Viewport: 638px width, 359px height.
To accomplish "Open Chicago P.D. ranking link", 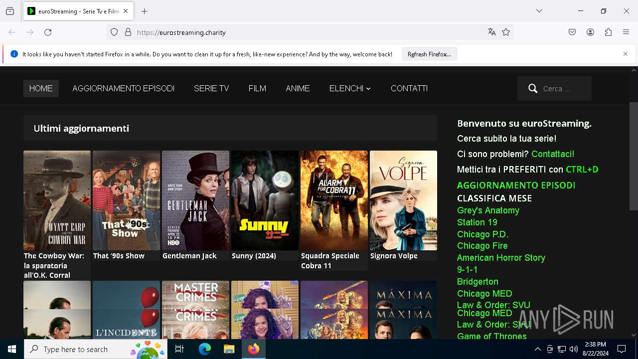I will (482, 234).
